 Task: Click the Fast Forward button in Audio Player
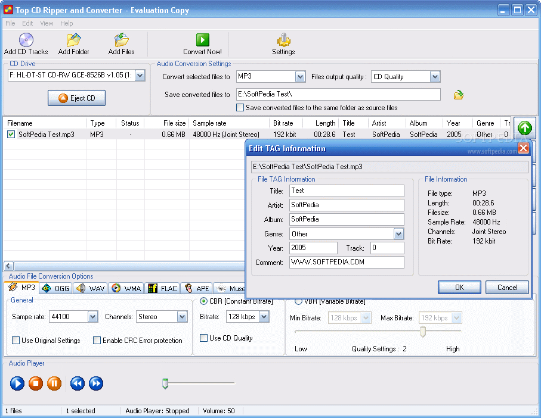pyautogui.click(x=96, y=383)
